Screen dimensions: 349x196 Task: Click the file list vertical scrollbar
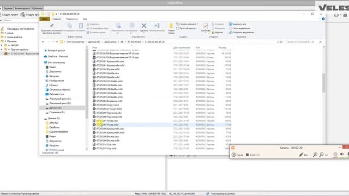[x=323, y=83]
